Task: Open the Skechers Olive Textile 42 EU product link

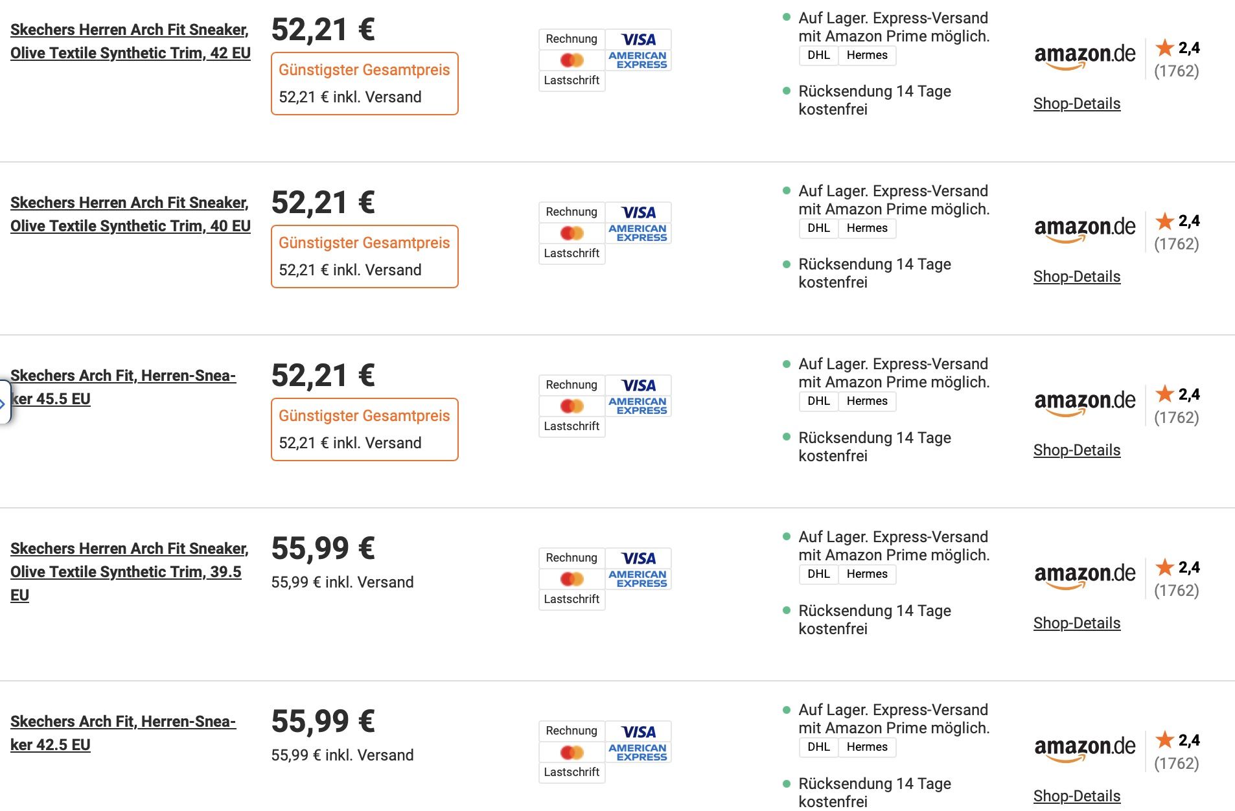Action: pos(130,41)
